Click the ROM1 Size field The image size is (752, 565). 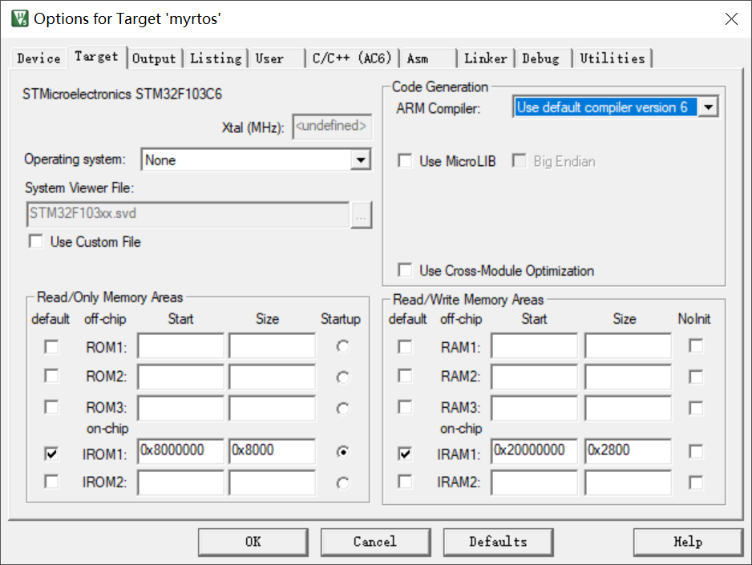click(273, 346)
